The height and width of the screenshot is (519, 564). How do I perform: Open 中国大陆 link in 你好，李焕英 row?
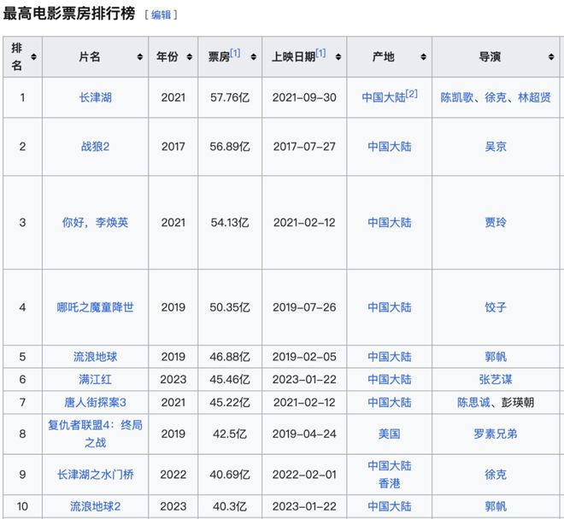[390, 223]
